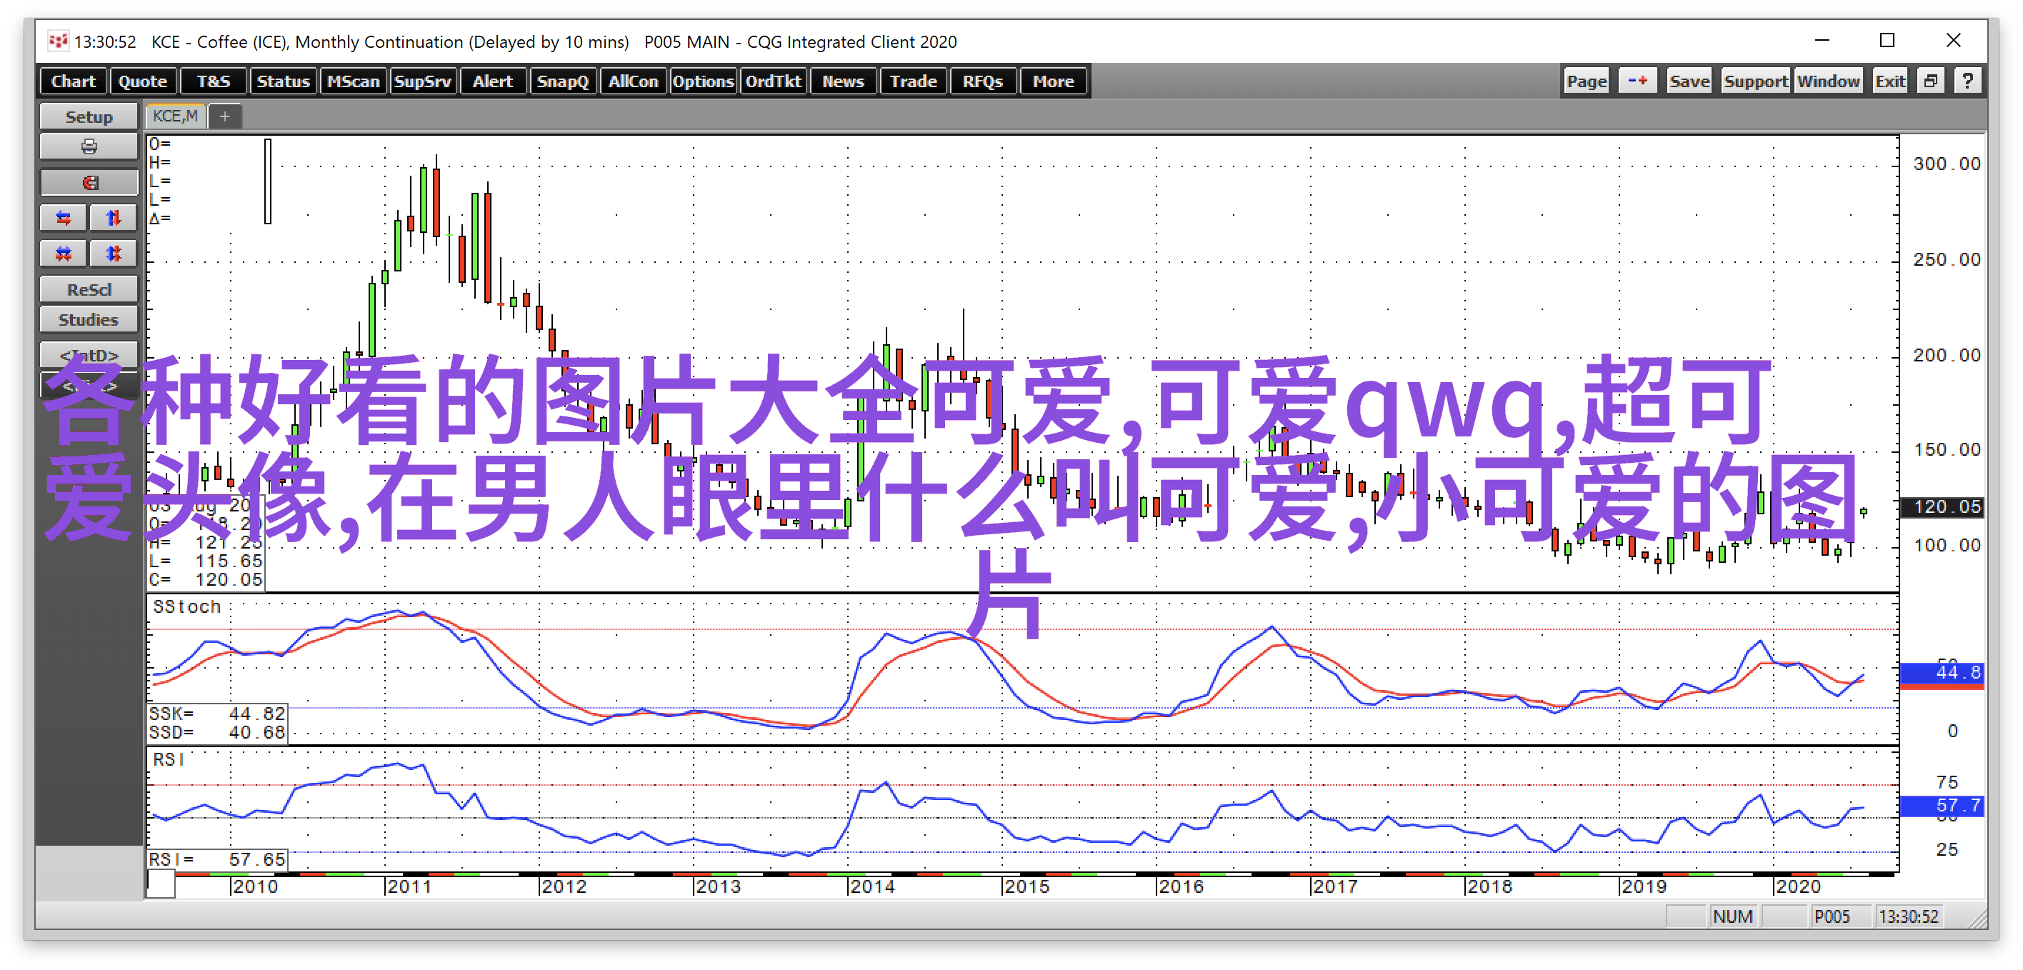Click the 57.7 RSI value marker

[x=1943, y=806]
